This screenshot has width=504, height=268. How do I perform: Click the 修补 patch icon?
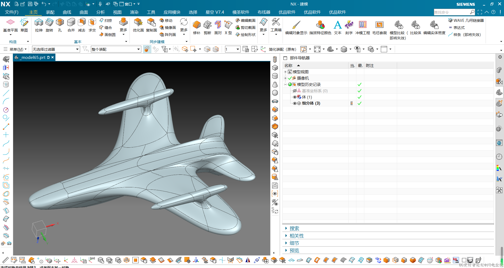[197, 25]
